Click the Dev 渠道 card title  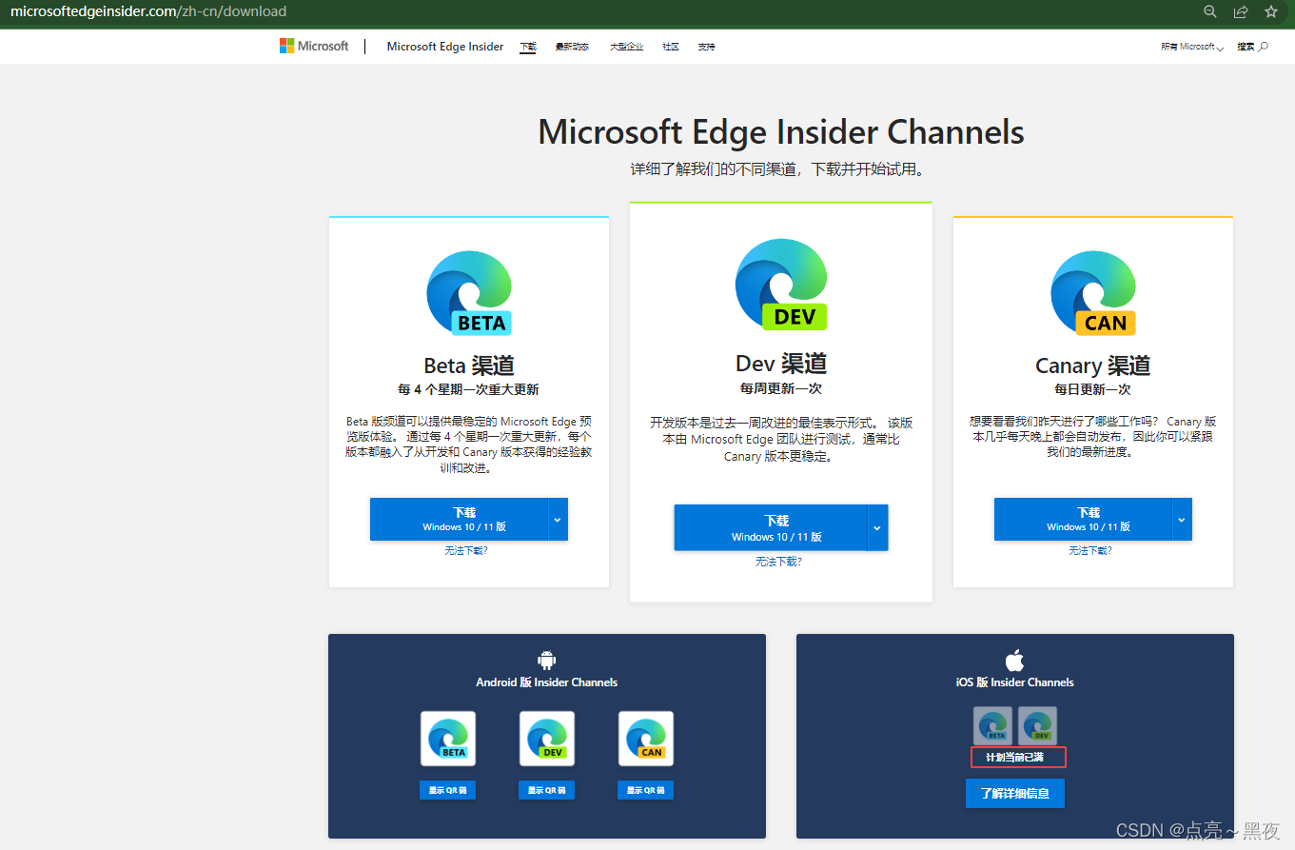(781, 364)
